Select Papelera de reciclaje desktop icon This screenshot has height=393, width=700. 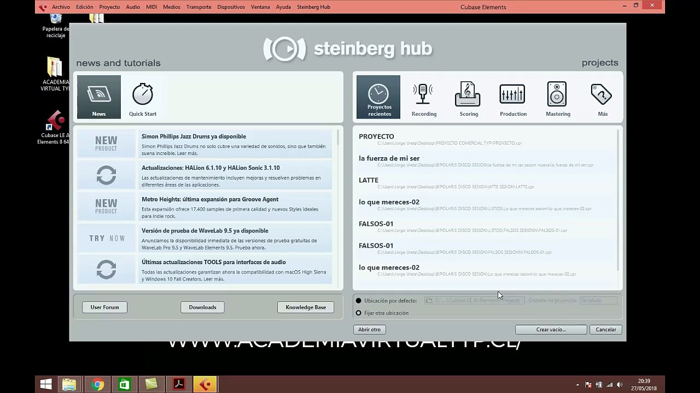(x=56, y=25)
